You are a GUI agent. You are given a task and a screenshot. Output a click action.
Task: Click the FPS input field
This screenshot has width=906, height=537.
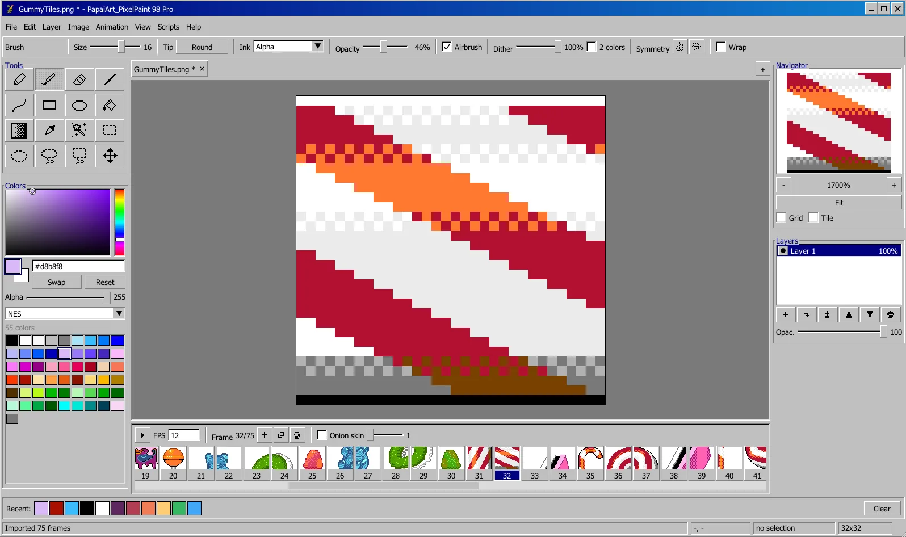coord(184,435)
